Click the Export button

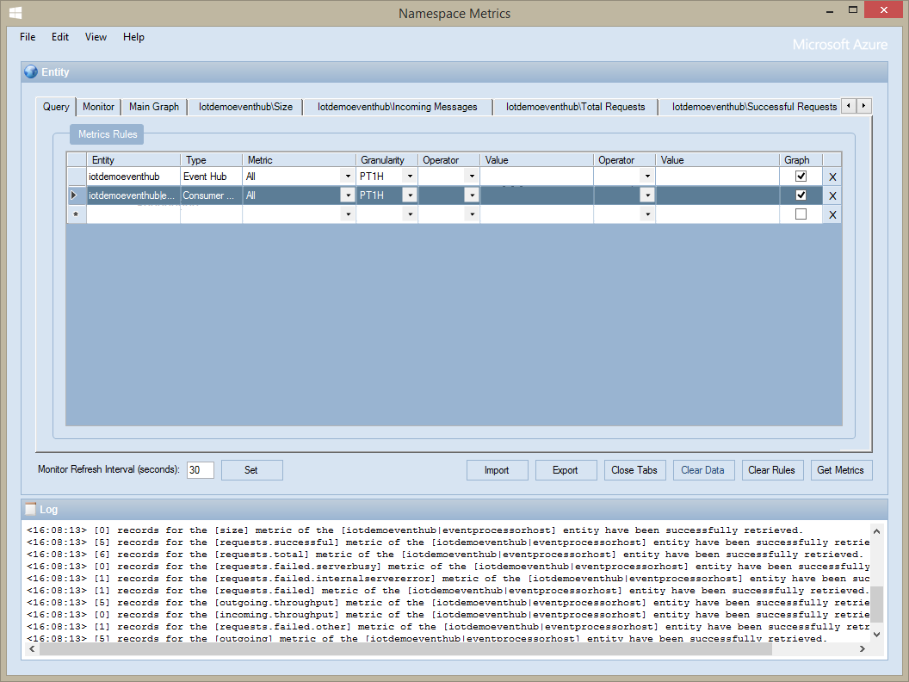(566, 470)
